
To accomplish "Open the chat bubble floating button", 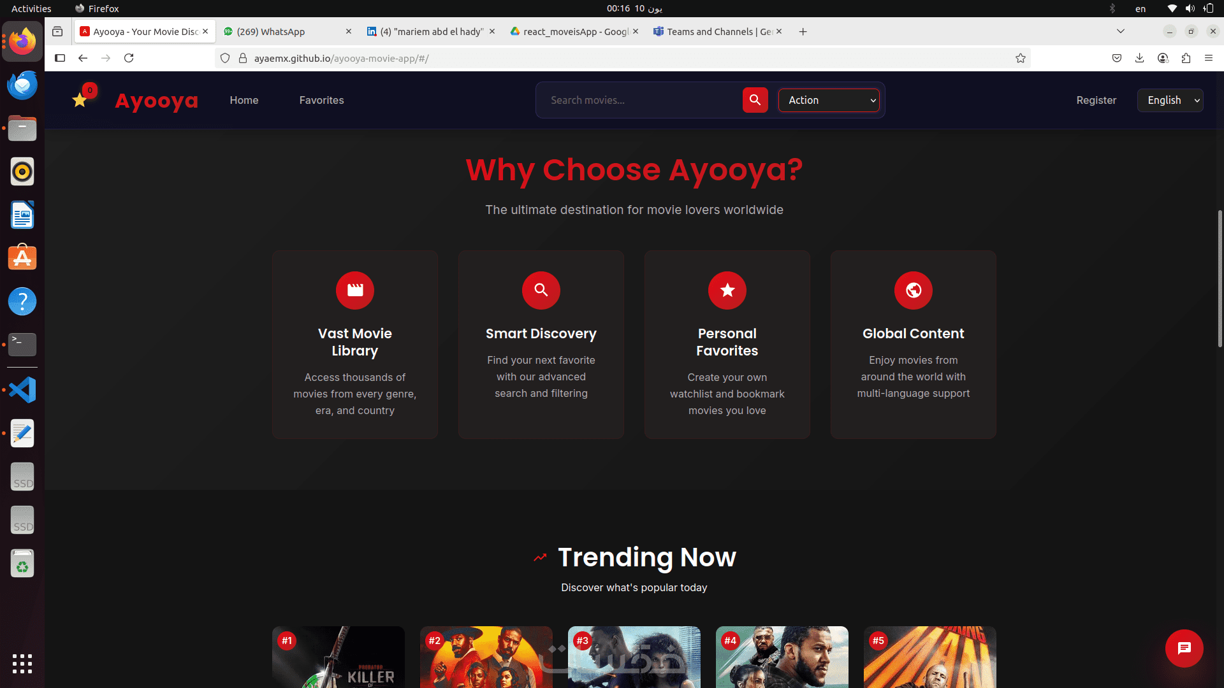I will click(x=1184, y=648).
